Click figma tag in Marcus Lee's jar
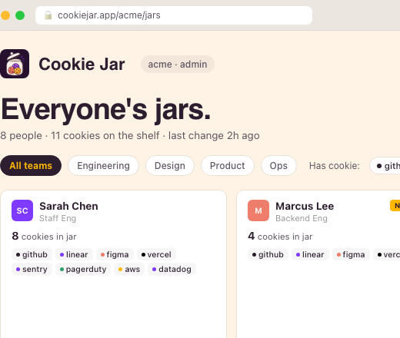Screen dimensions: 400x338 pyautogui.click(x=351, y=254)
